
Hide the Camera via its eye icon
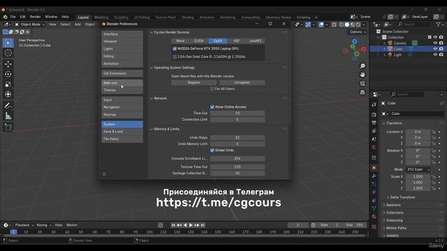tap(435, 43)
